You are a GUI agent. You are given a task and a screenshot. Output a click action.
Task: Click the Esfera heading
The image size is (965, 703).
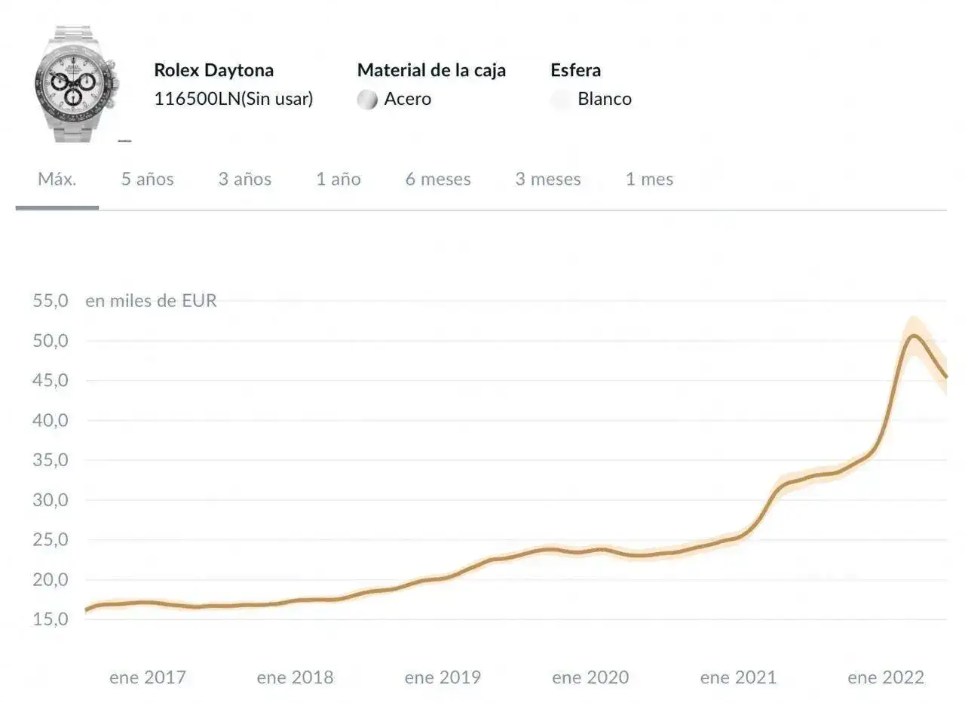pyautogui.click(x=575, y=70)
